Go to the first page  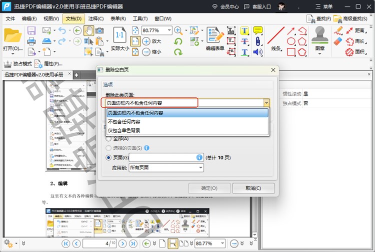click(x=66, y=244)
